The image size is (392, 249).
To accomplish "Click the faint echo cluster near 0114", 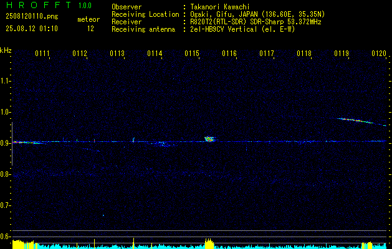I will [163, 144].
